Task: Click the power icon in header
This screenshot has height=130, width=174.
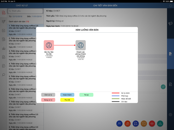Action: click(x=171, y=6)
